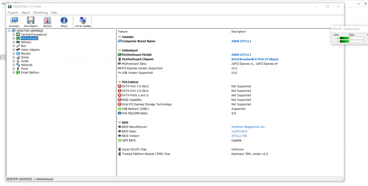Image resolution: width=368 pixels, height=186 pixels.
Task: Click the Core 0 clock bar
Action: click(351, 38)
